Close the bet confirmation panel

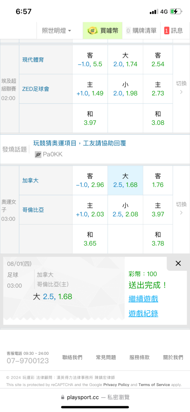[x=178, y=263]
